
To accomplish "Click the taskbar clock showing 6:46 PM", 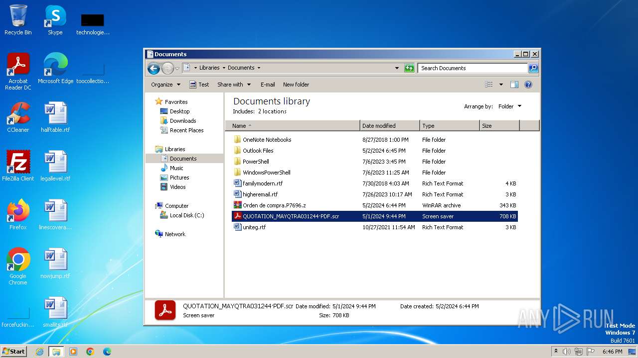I will coord(612,352).
